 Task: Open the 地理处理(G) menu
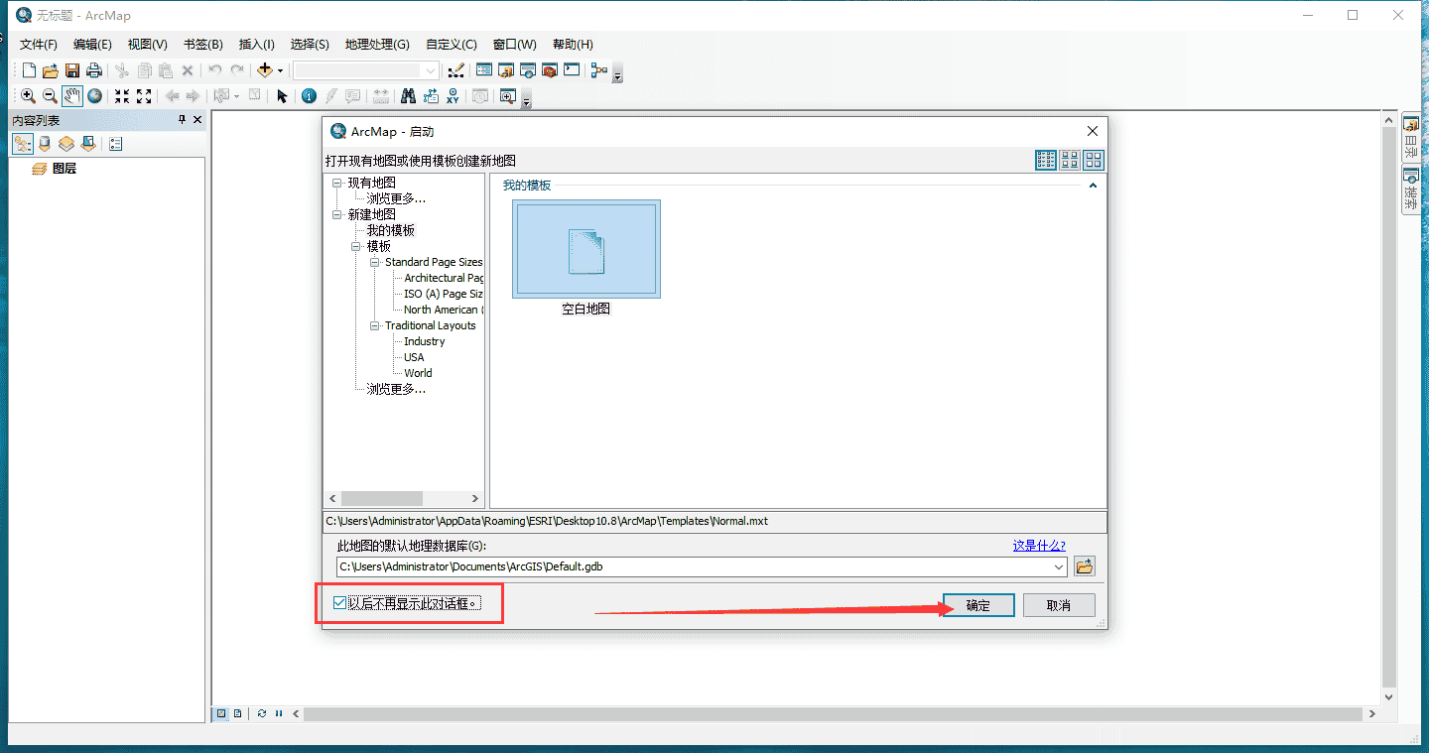[x=377, y=45]
